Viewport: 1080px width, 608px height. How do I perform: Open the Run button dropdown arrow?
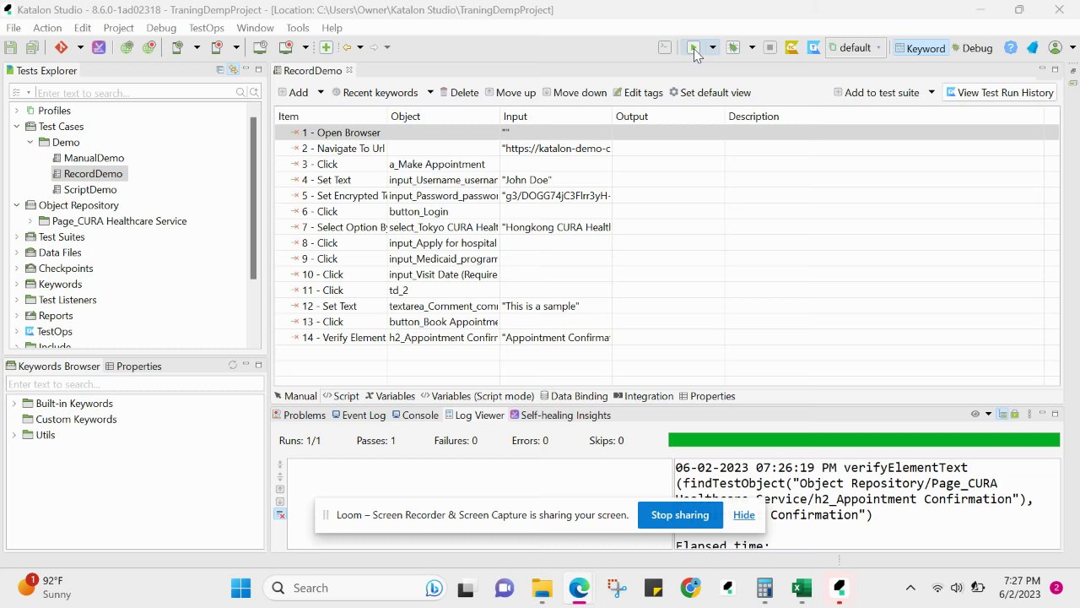(x=713, y=48)
